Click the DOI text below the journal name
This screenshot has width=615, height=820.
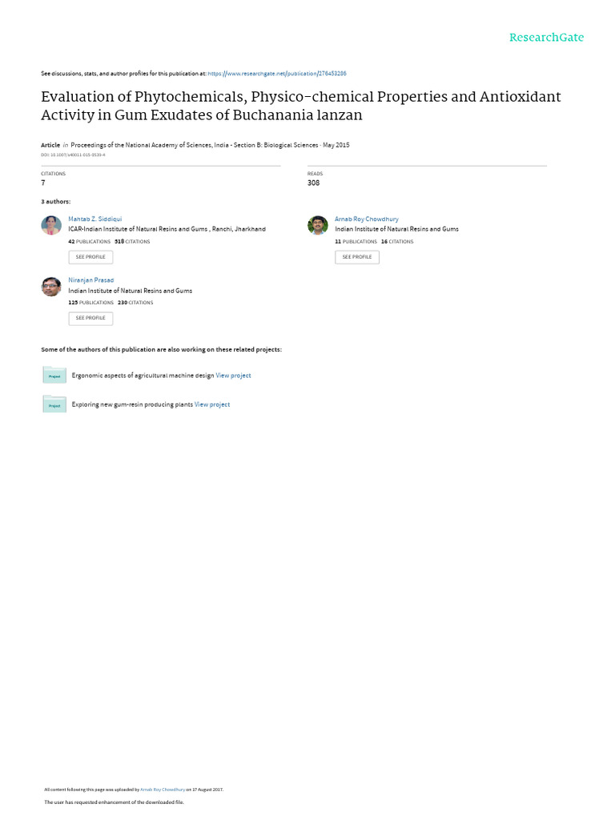coord(73,155)
